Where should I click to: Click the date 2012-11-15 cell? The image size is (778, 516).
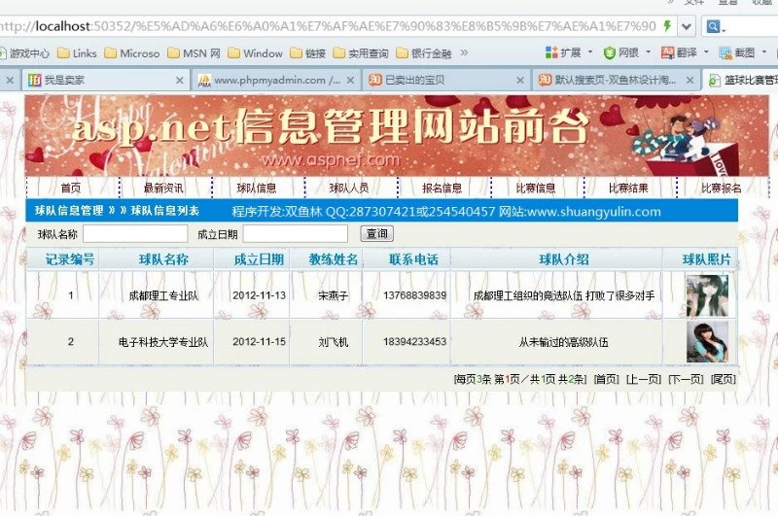259,341
